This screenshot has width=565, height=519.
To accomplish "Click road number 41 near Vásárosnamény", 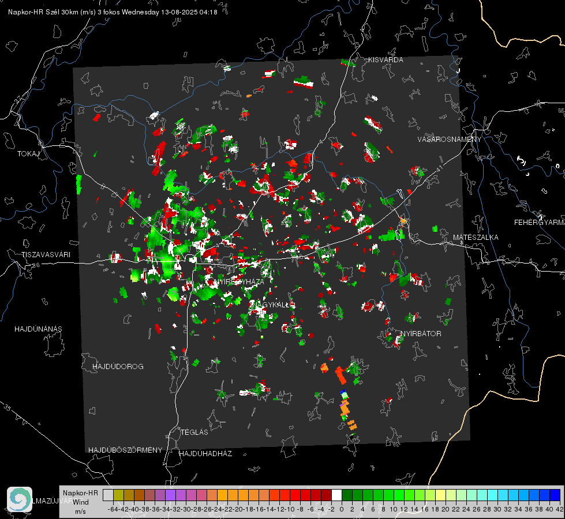I will pyautogui.click(x=439, y=168).
